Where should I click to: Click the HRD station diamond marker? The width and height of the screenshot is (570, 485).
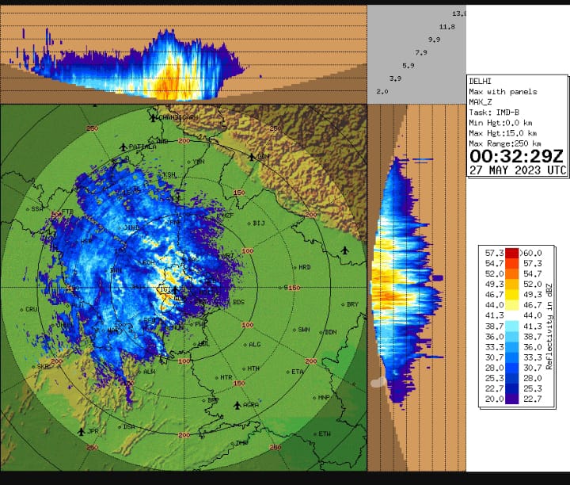(x=294, y=267)
